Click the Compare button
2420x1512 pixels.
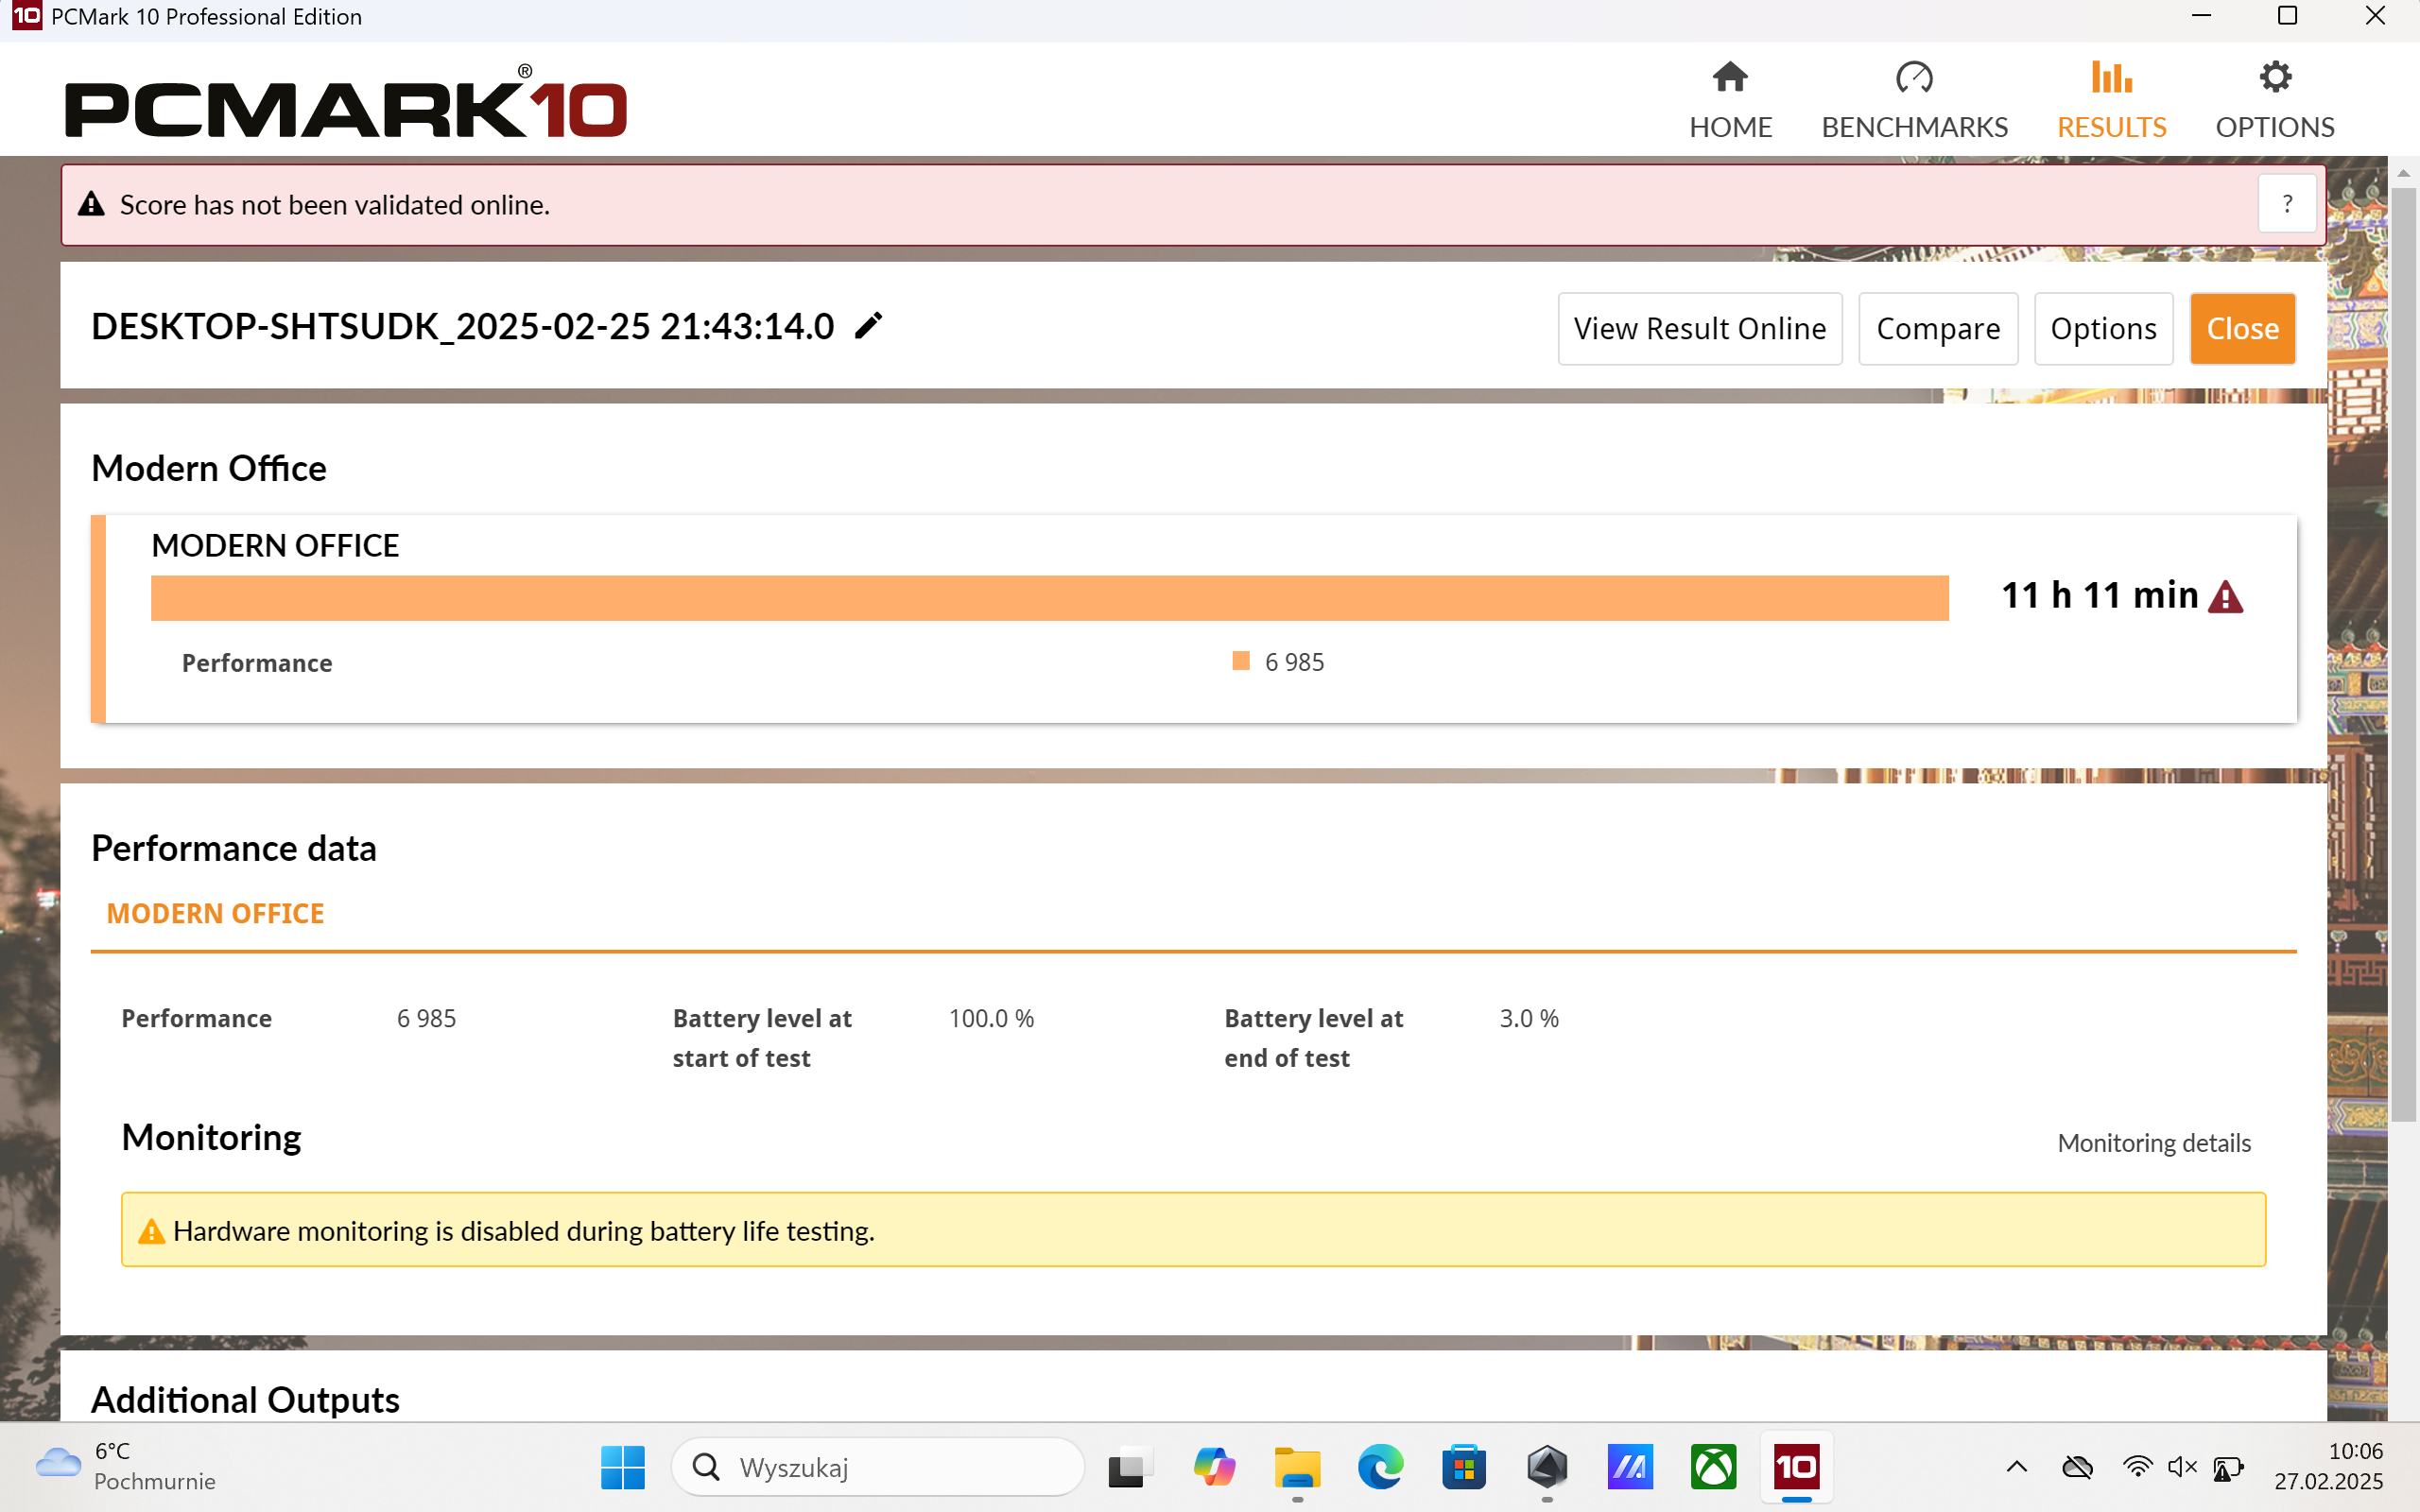point(1939,328)
